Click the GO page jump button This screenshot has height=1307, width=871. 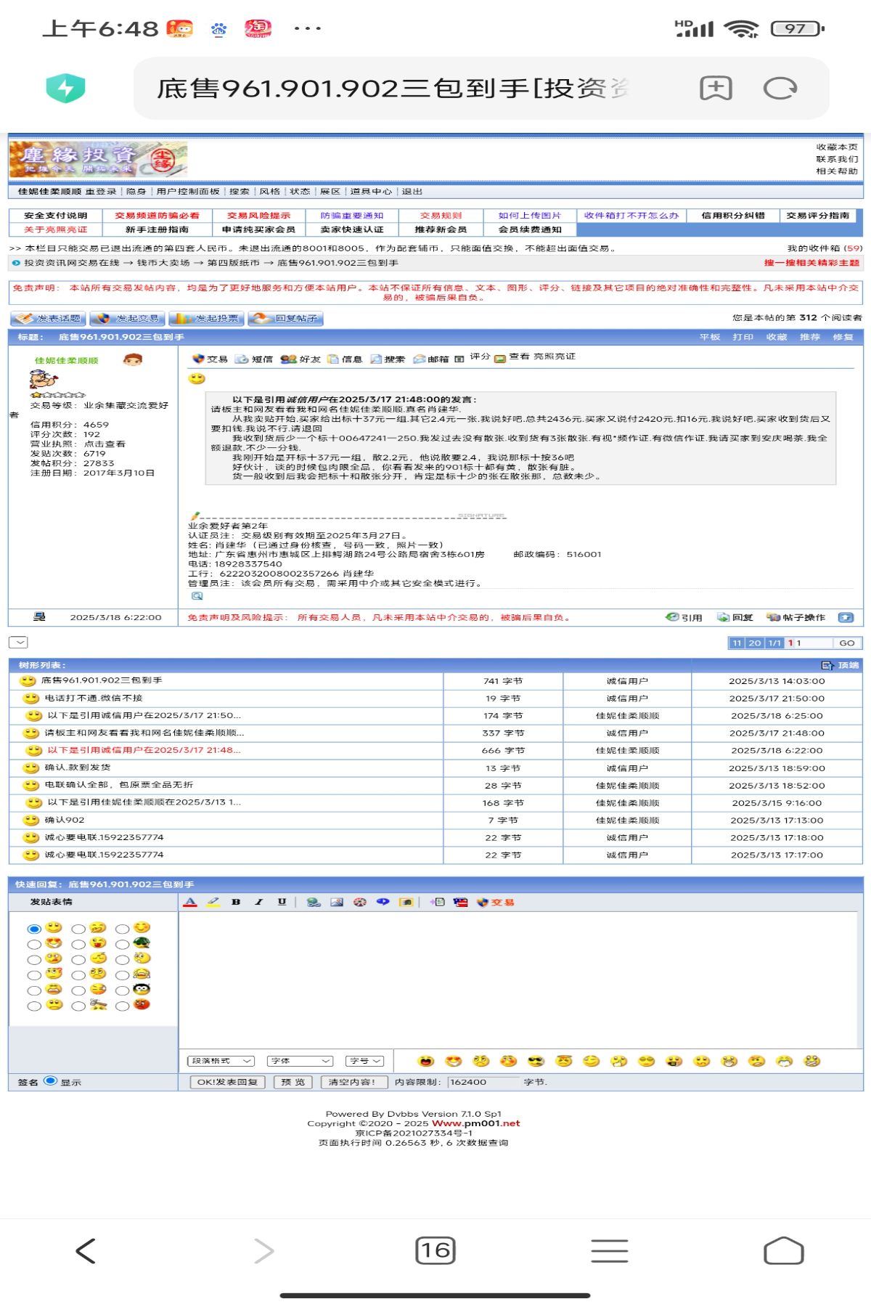[x=847, y=643]
